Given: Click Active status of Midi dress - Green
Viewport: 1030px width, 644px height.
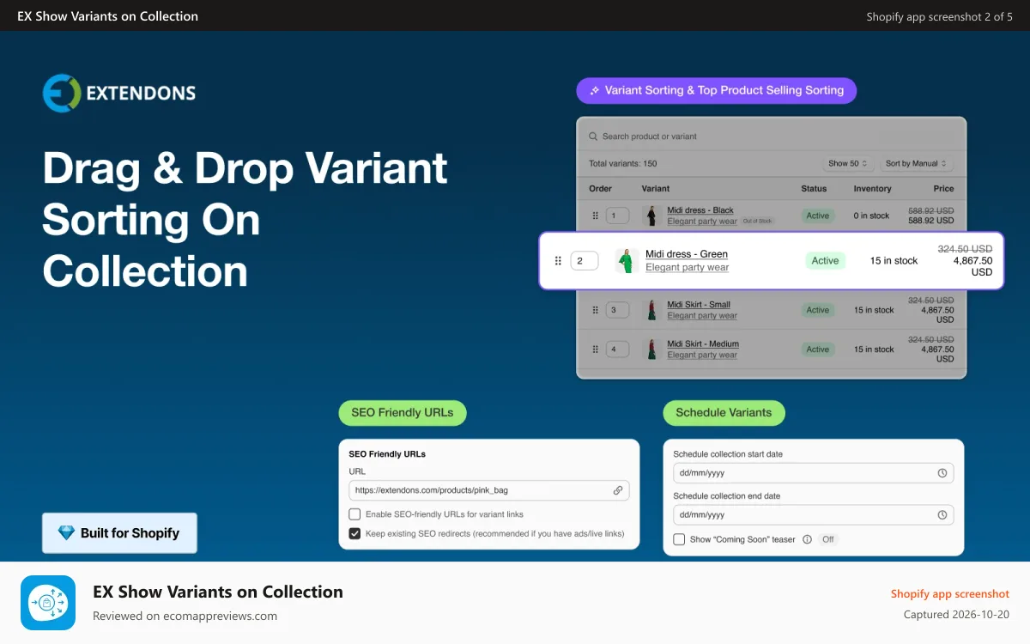Looking at the screenshot, I should tap(826, 260).
